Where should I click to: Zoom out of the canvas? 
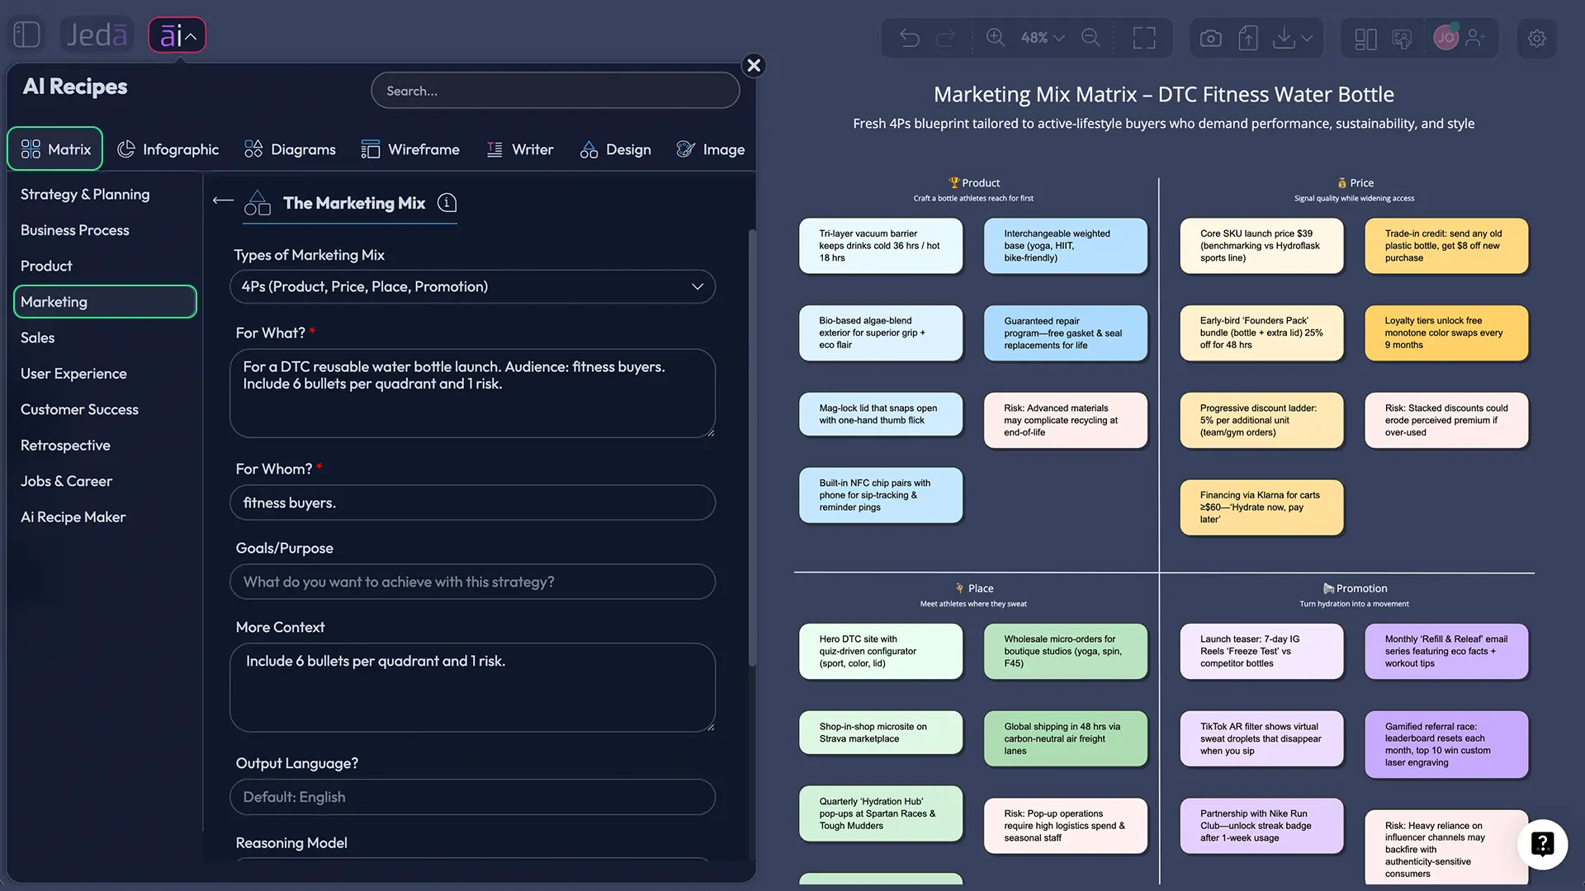coord(1091,37)
